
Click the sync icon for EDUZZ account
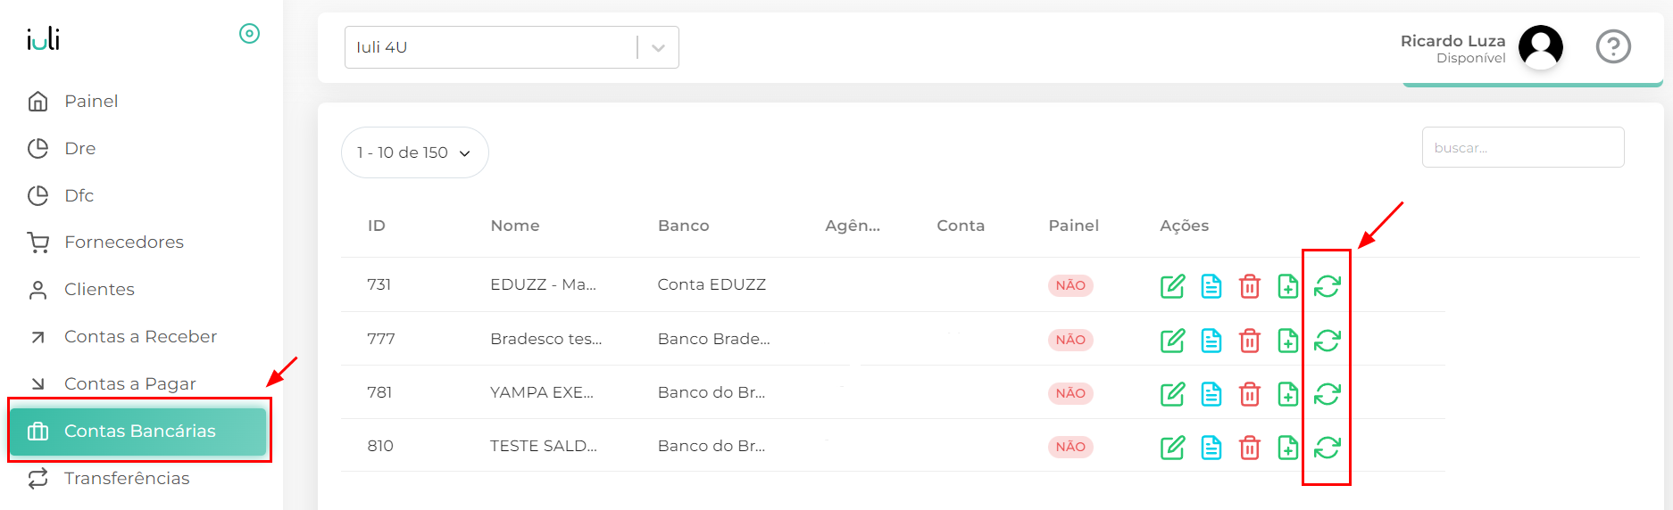(x=1327, y=286)
